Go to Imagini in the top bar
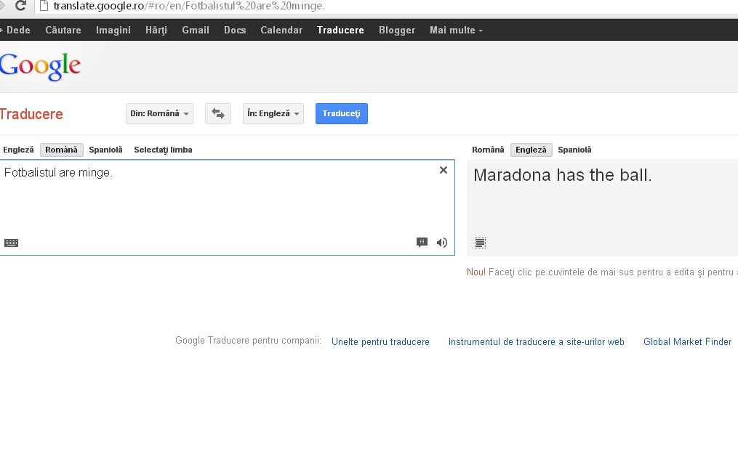The image size is (738, 454). pyautogui.click(x=113, y=30)
